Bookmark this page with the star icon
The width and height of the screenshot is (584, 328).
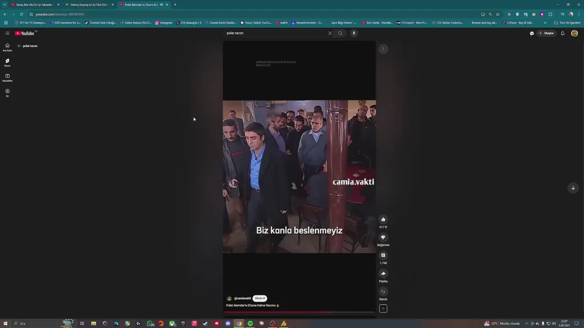(x=498, y=14)
